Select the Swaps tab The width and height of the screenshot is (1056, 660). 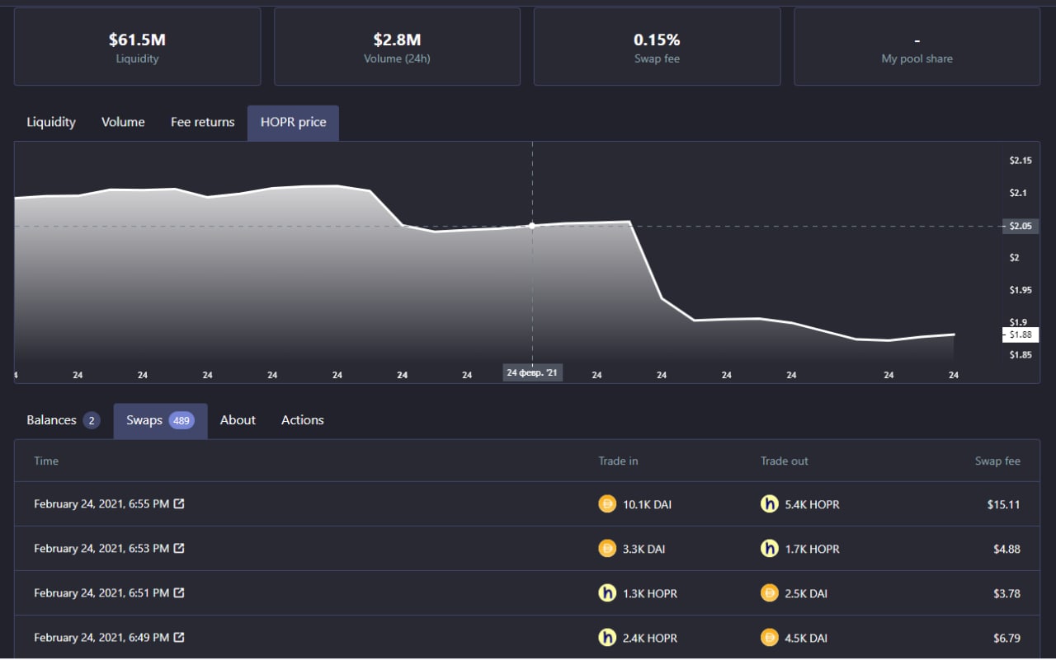(x=160, y=420)
